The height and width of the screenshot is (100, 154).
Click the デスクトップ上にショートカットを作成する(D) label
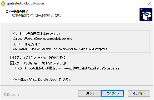coord(40,58)
